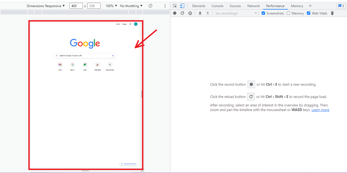Image resolution: width=347 pixels, height=173 pixels.
Task: Switch to the Network tab
Action: (254, 6)
